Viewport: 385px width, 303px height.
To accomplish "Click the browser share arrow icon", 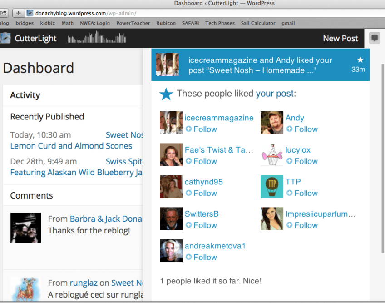I will [x=4, y=13].
